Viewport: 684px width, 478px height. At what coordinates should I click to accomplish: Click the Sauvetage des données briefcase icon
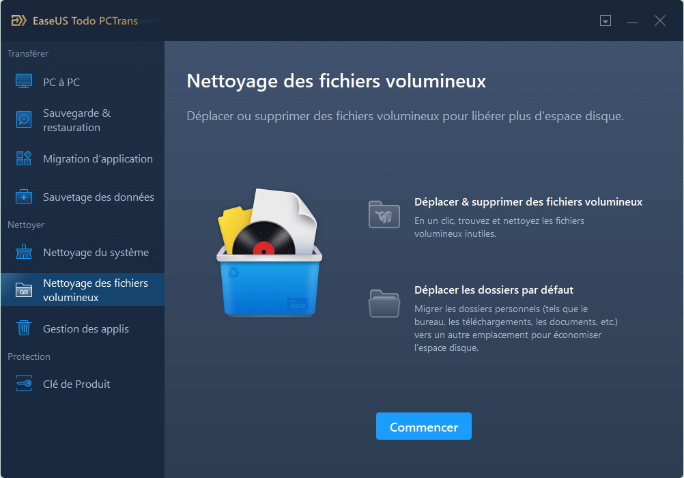click(x=24, y=197)
